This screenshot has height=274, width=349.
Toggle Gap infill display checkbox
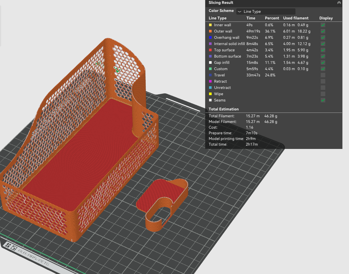coord(323,63)
